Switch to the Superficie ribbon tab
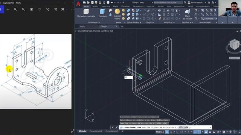 [x=105, y=6]
